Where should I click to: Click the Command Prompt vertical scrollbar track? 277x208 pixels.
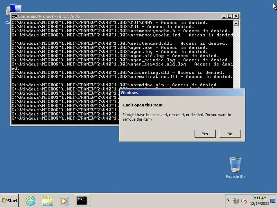tap(236, 57)
